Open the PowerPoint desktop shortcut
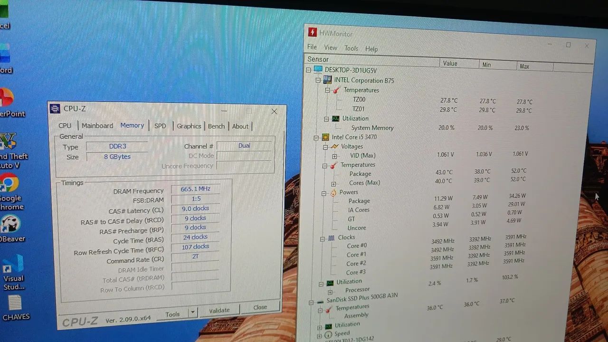 (9, 103)
